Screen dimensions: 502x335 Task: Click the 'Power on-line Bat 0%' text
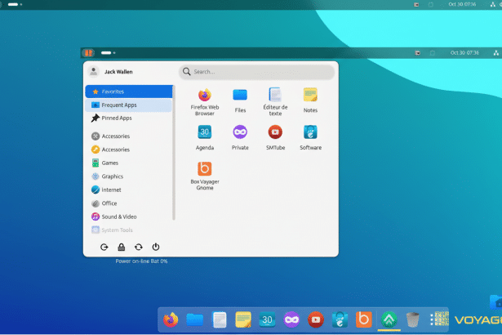point(141,261)
